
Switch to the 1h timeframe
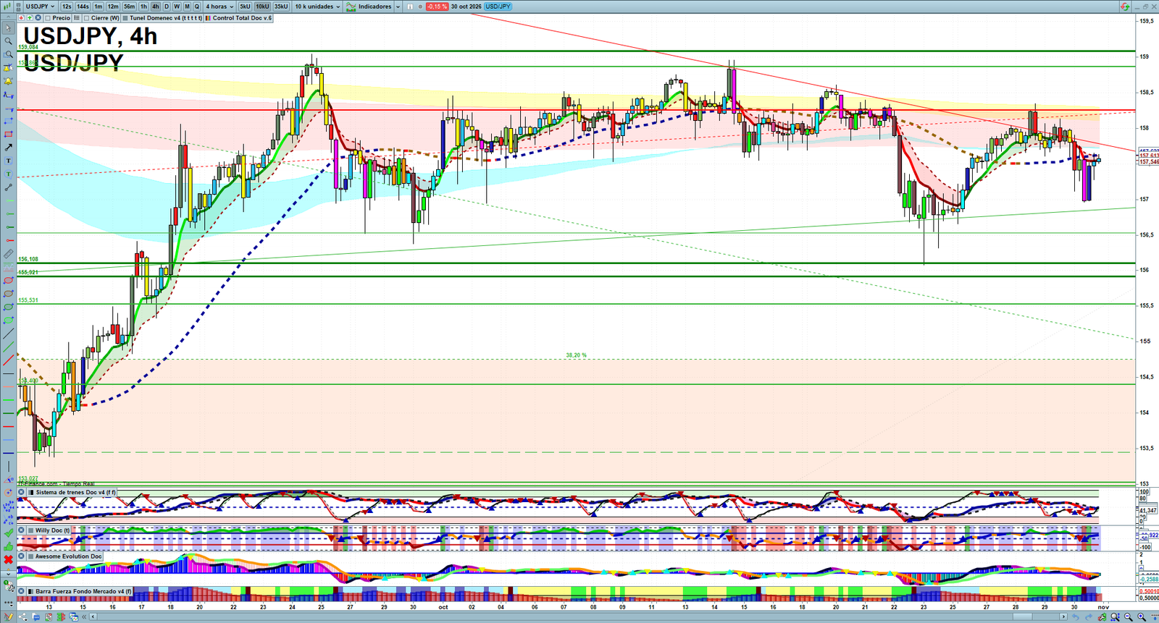click(x=143, y=7)
